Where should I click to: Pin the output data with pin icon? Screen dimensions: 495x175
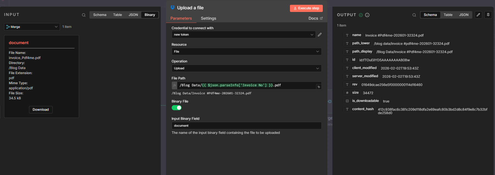488,15
